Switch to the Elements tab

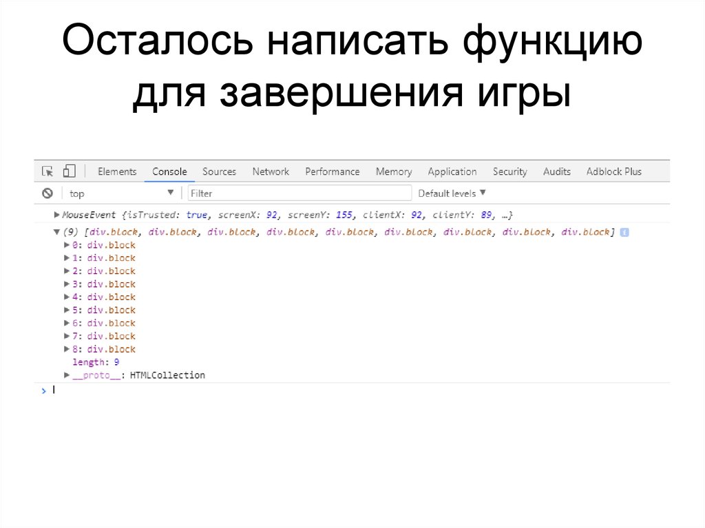(x=116, y=171)
